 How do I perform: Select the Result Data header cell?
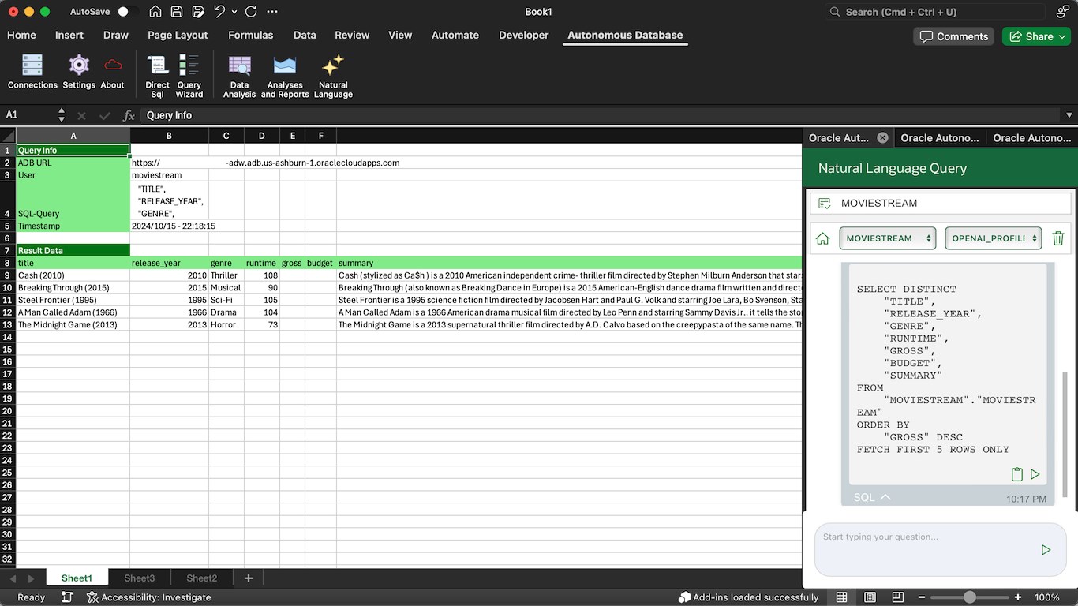click(x=73, y=250)
